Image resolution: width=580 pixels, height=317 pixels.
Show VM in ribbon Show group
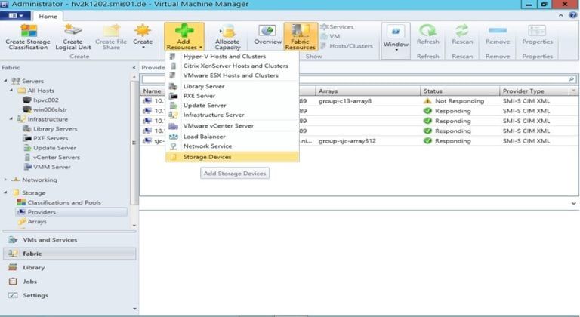point(330,36)
